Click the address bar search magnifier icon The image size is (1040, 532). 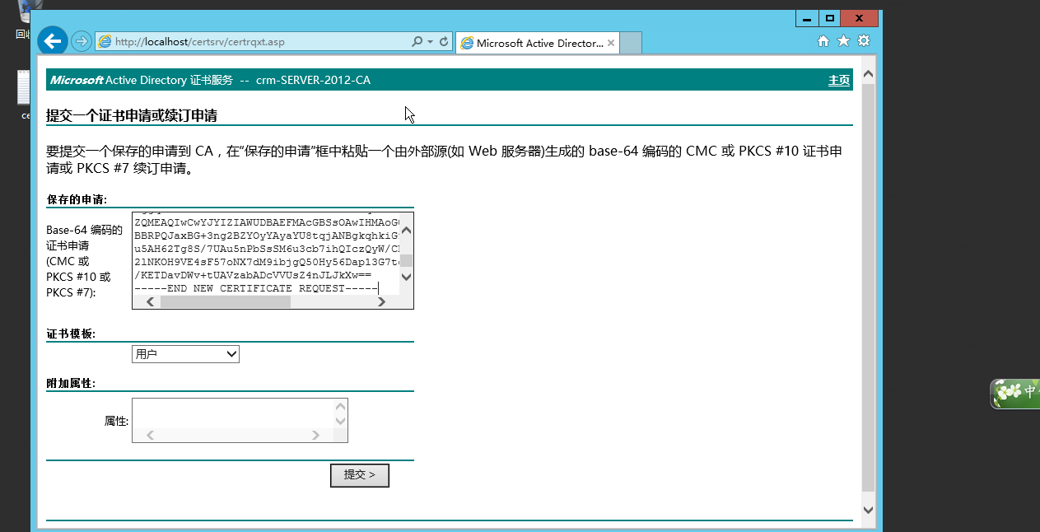[x=418, y=41]
